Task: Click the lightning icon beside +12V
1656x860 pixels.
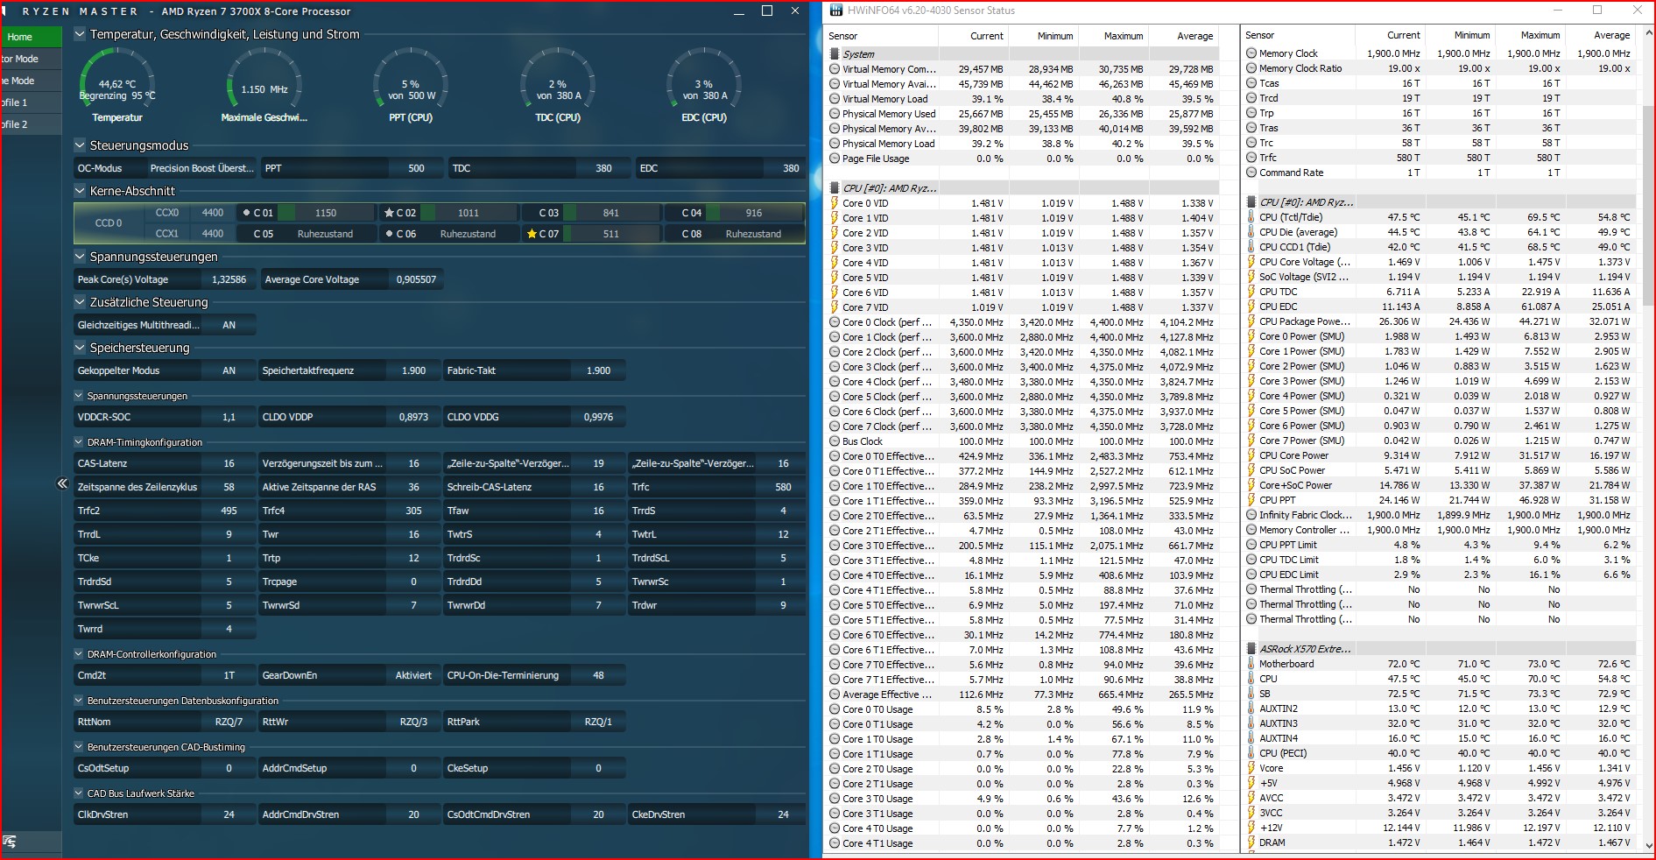Action: click(x=1251, y=828)
